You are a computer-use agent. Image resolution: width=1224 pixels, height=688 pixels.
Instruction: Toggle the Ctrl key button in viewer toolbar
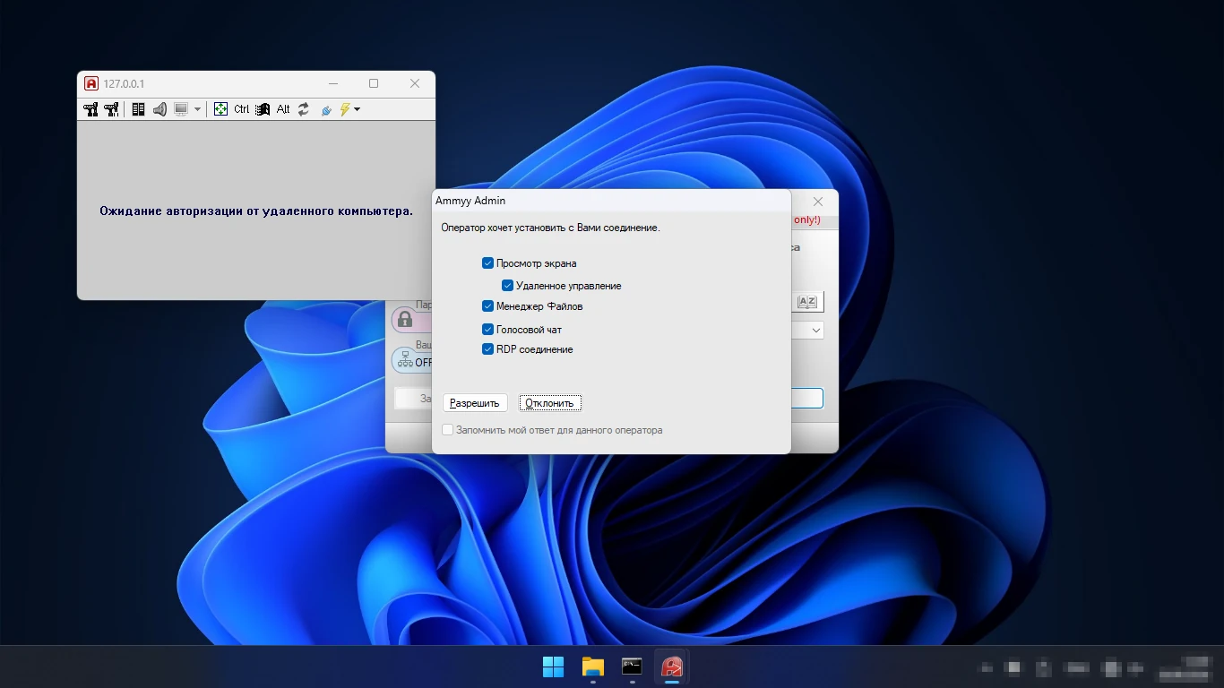[242, 109]
